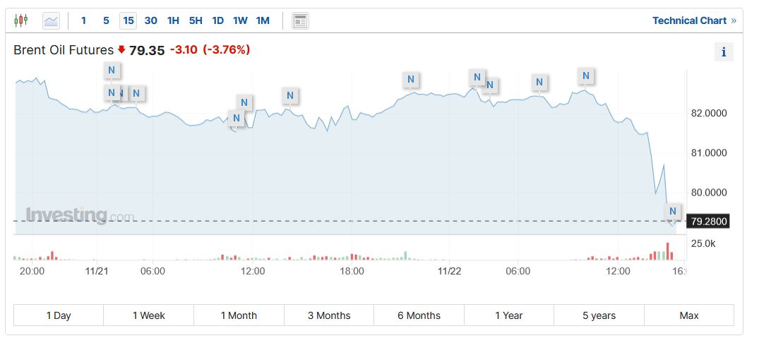Toggle the news display icon in toolbar
The height and width of the screenshot is (350, 759).
[300, 20]
